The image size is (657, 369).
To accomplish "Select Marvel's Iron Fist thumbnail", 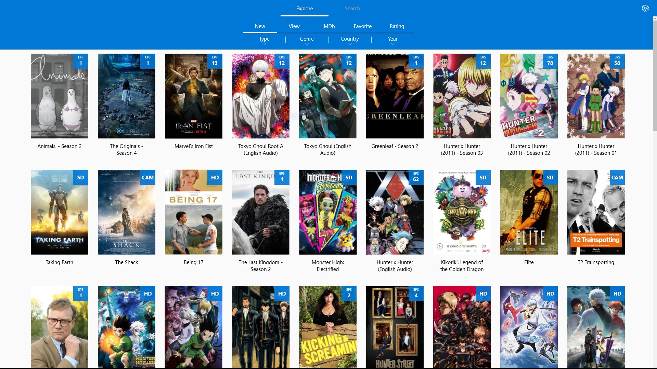I will pos(194,96).
